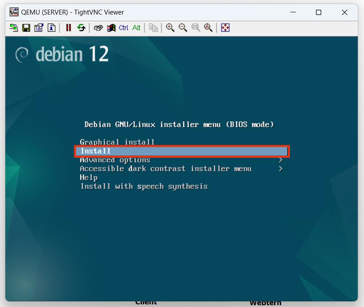Zoom in with the plus magnifier
The image size is (364, 307).
170,28
